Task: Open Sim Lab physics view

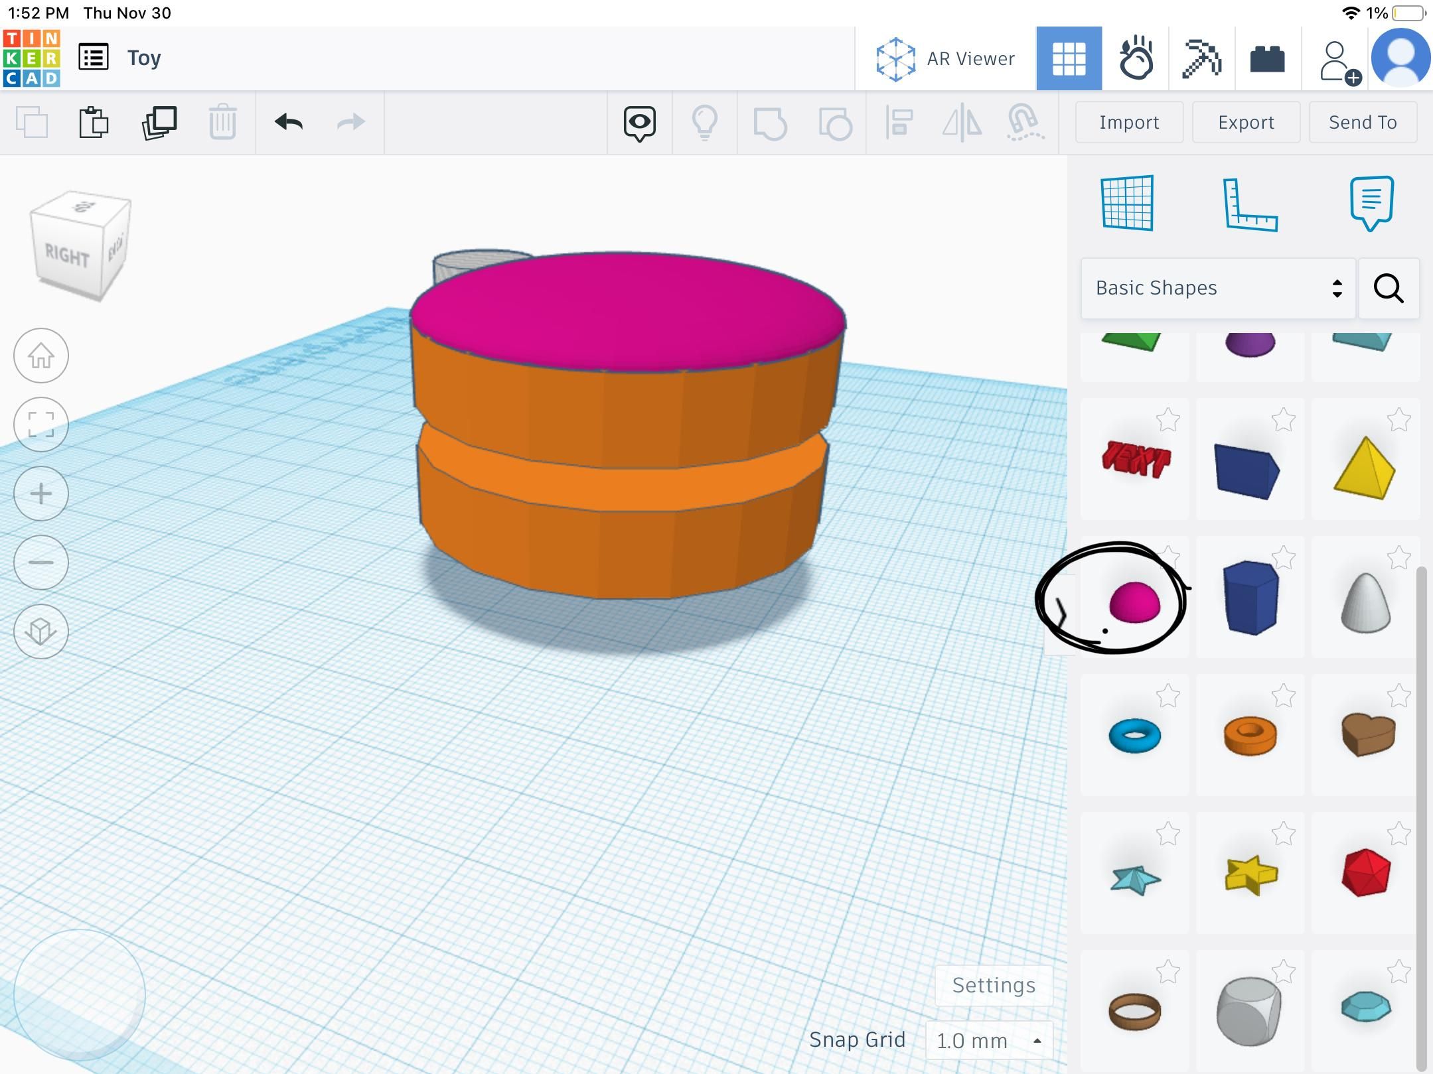Action: [x=1136, y=58]
